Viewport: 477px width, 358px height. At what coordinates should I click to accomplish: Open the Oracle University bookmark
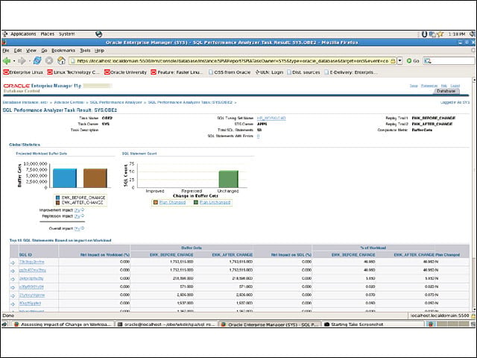(125, 72)
